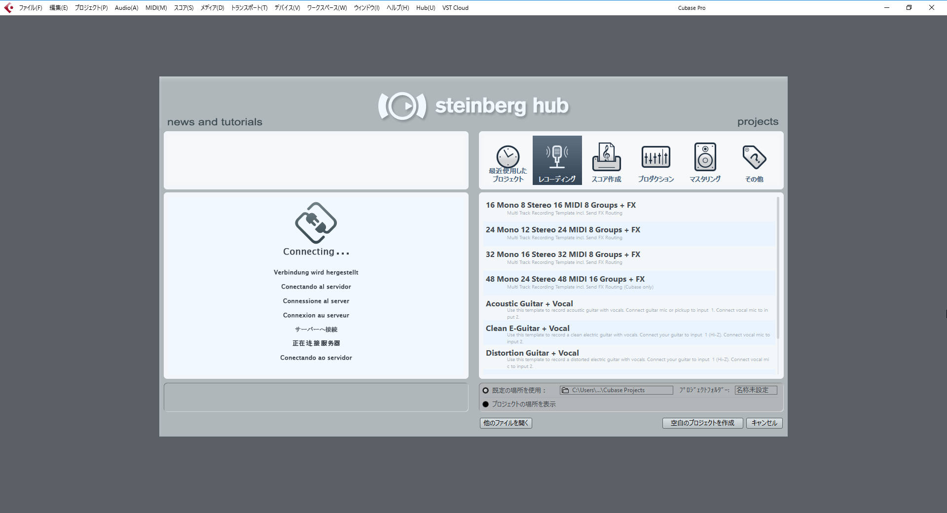Open the 編集(E) menu
The width and height of the screenshot is (947, 513).
pyautogui.click(x=59, y=8)
